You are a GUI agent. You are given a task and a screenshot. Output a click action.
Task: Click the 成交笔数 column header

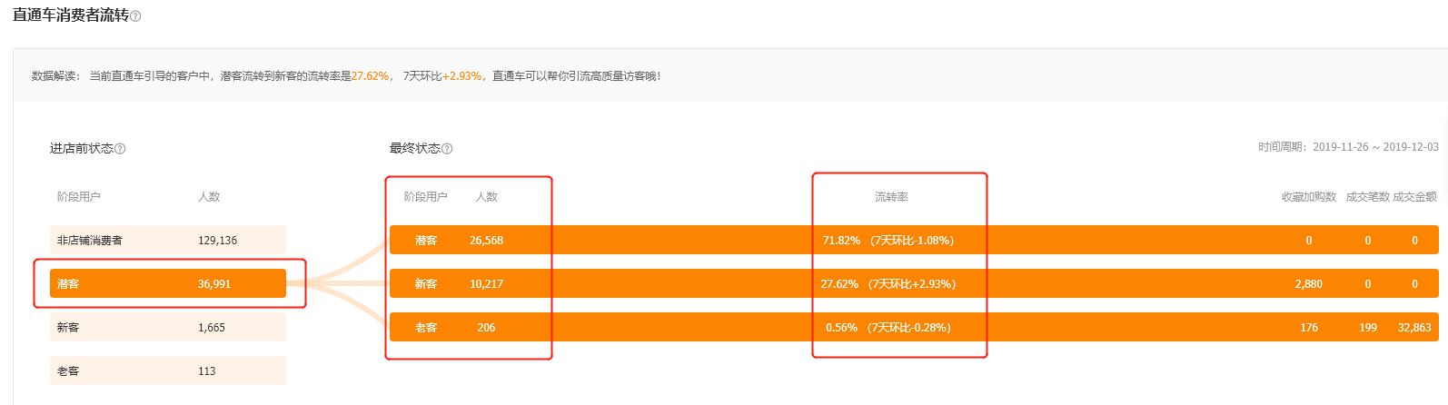(x=1368, y=197)
